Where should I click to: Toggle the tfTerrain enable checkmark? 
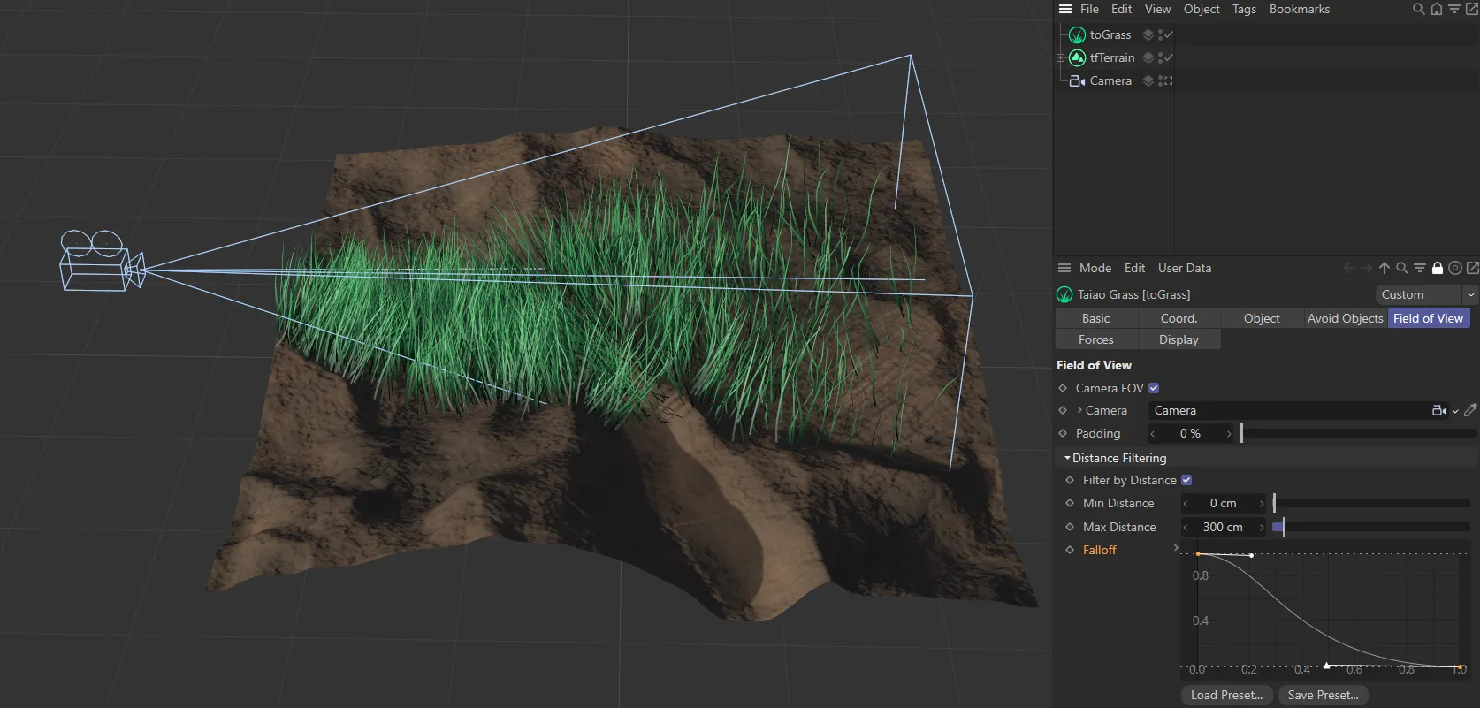pyautogui.click(x=1169, y=57)
